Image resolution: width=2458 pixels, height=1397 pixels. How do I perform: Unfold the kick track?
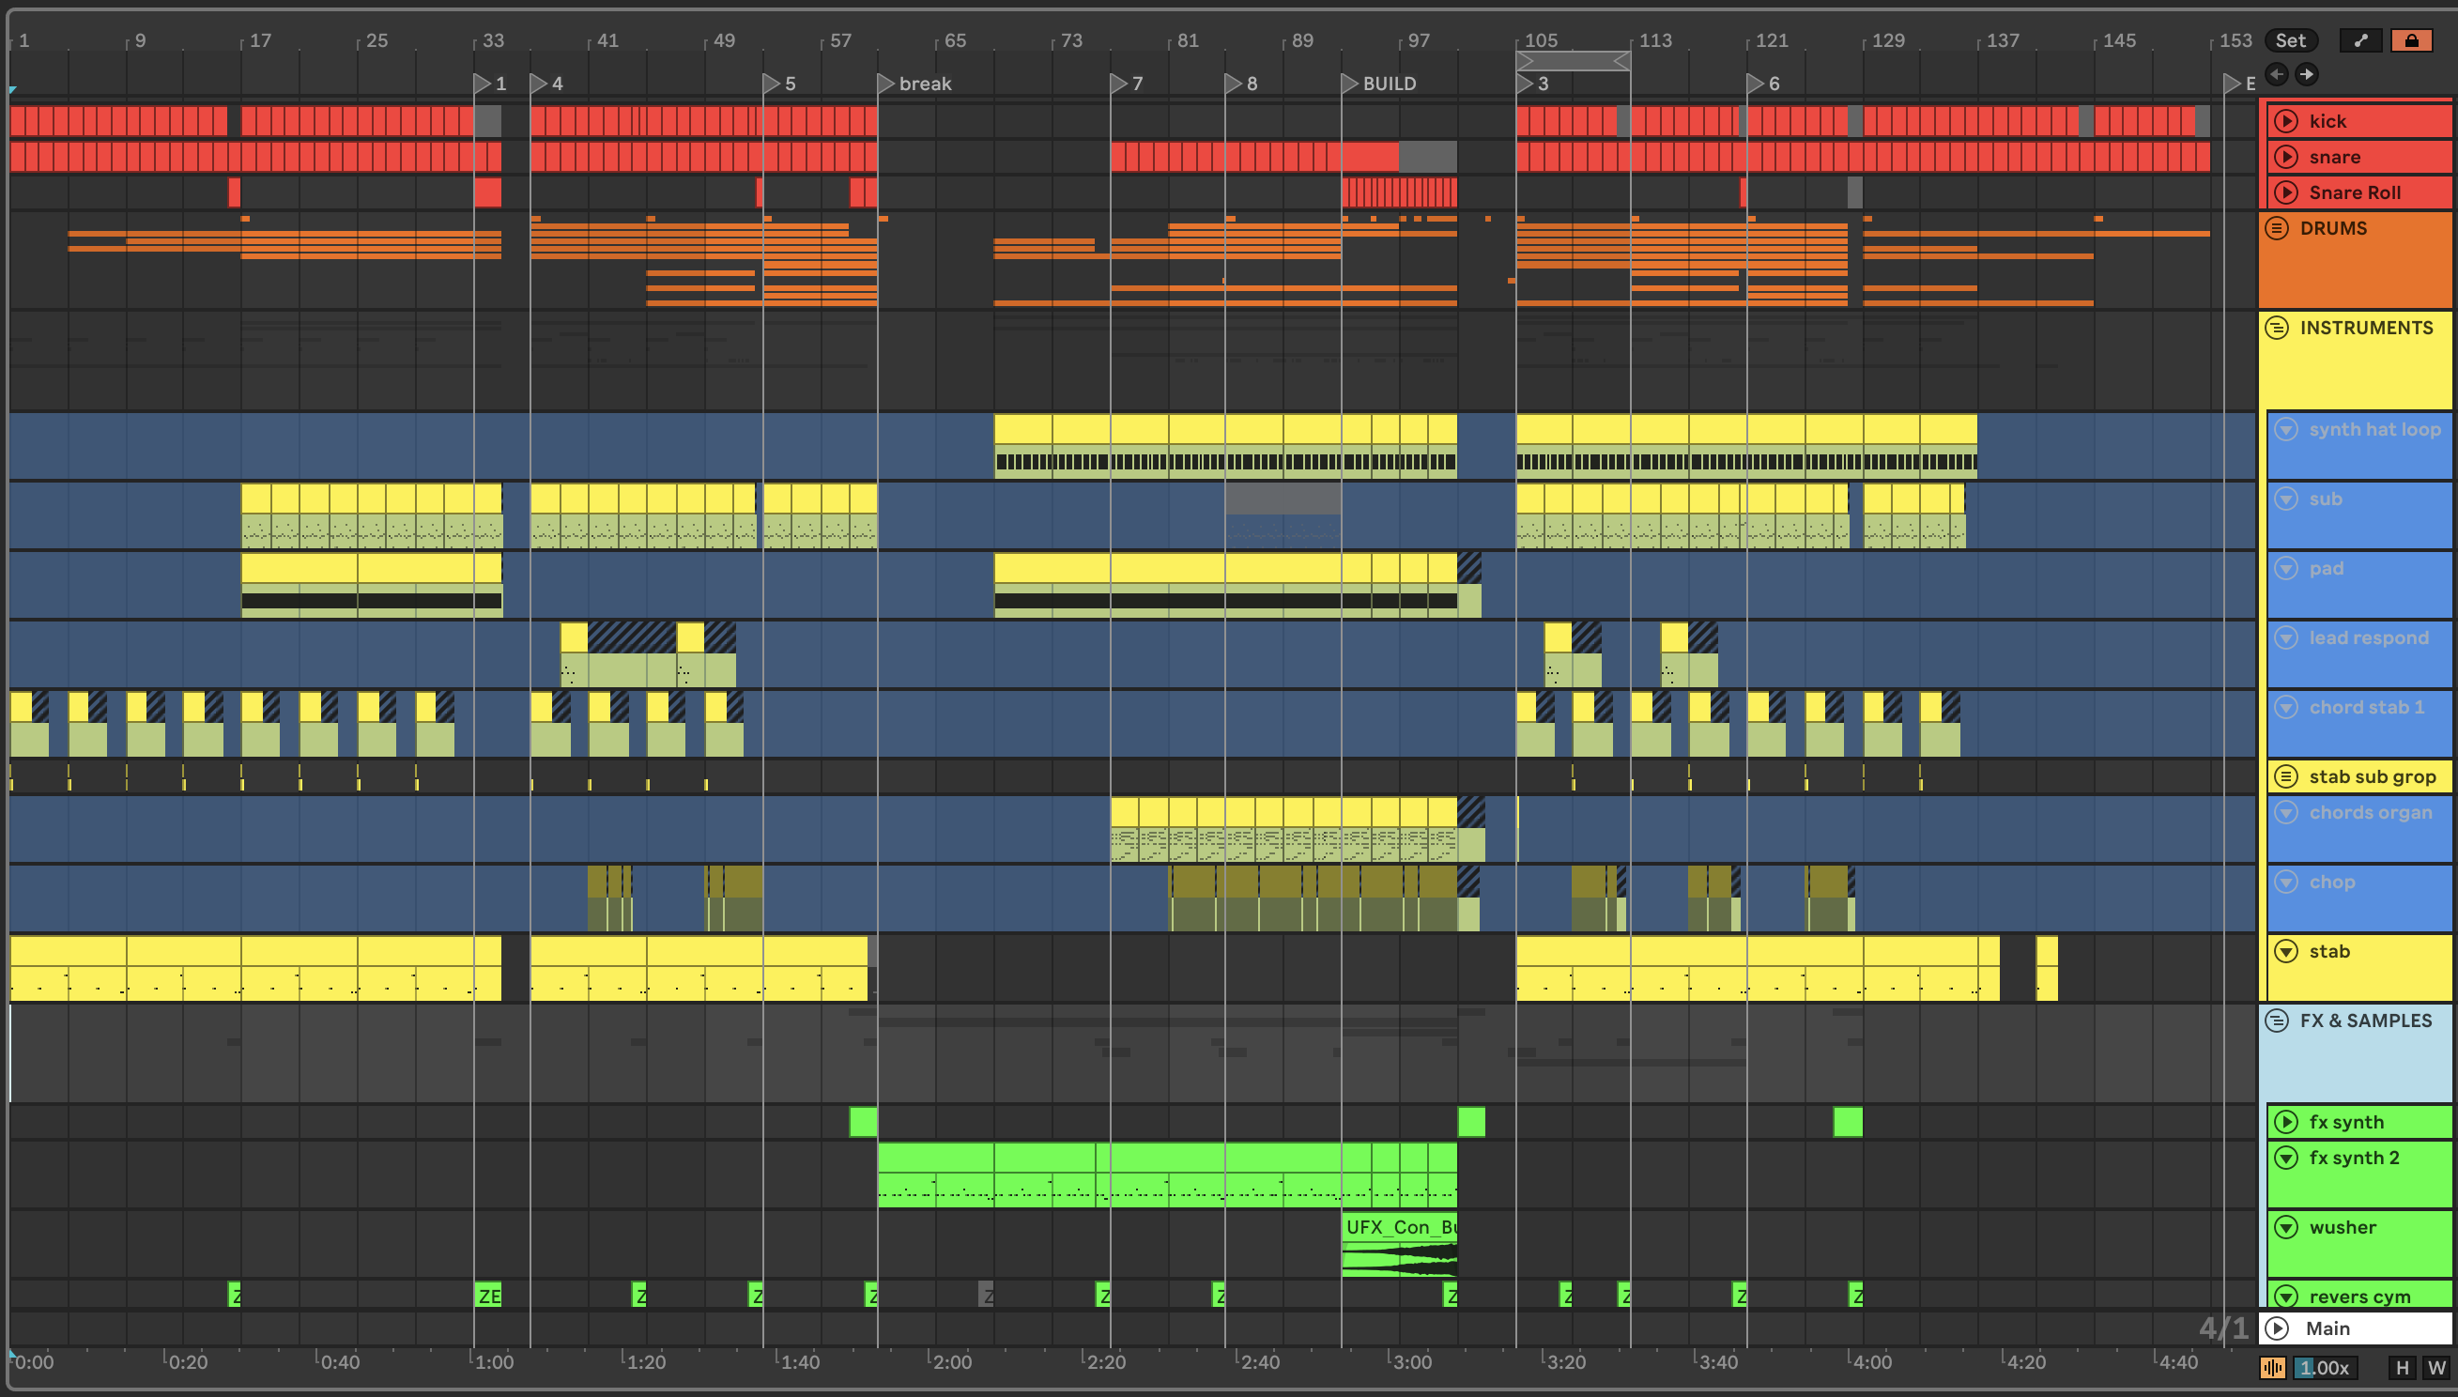pyautogui.click(x=2286, y=121)
